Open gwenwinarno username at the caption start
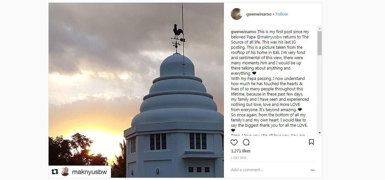This screenshot has height=180, width=385. 244,32
